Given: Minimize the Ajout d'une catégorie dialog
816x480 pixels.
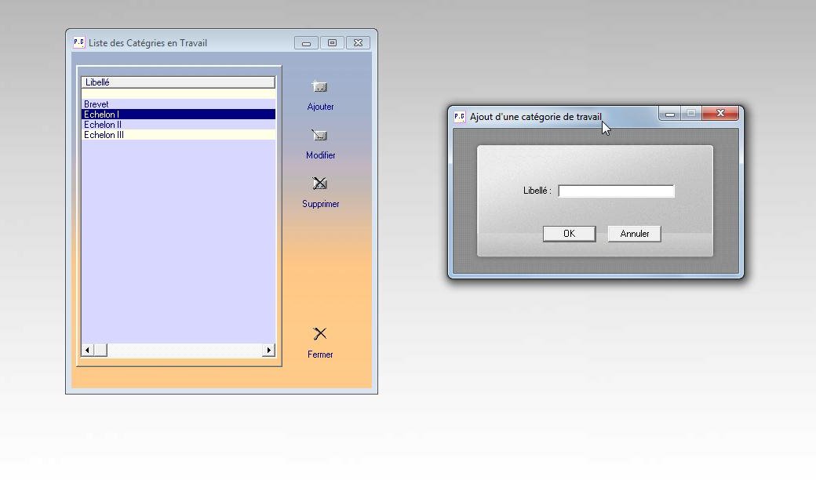Looking at the screenshot, I should click(669, 115).
